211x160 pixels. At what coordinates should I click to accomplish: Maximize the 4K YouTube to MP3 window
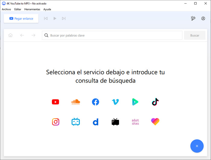195,3
